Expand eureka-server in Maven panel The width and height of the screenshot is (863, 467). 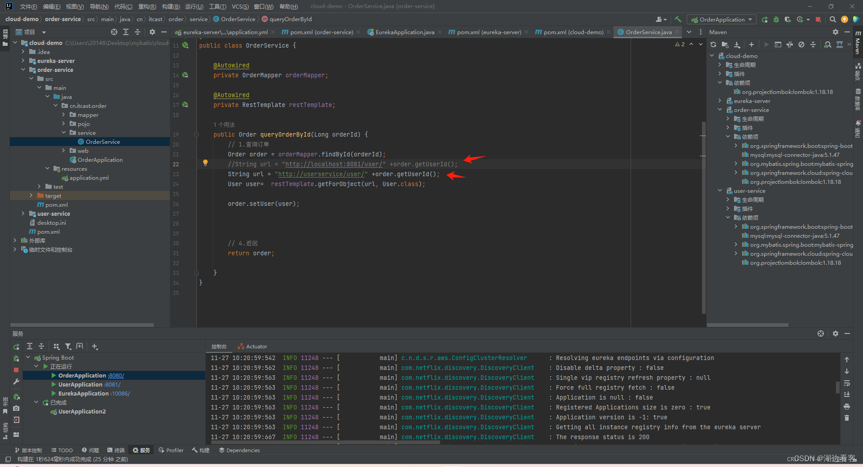tap(720, 101)
